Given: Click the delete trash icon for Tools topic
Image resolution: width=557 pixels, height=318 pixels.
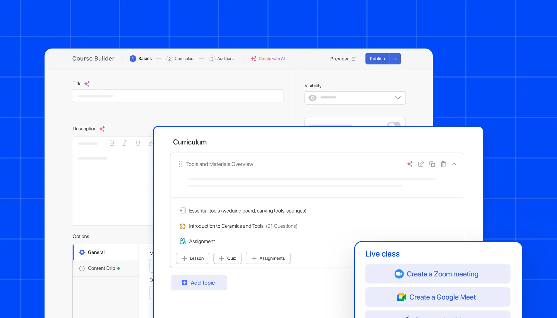Looking at the screenshot, I should click(443, 164).
